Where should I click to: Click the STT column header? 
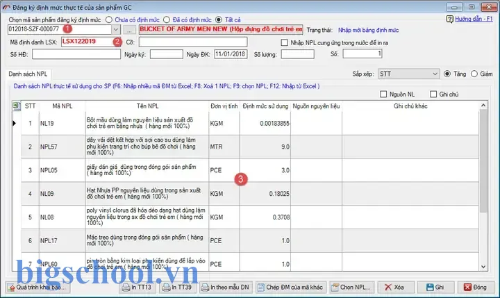point(31,106)
